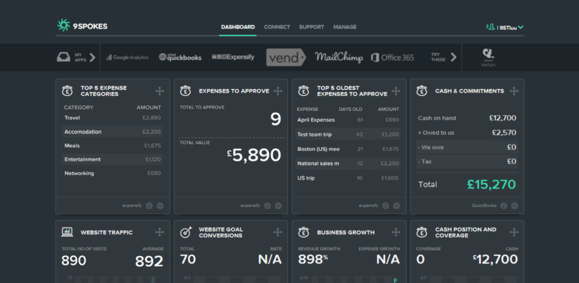
Task: Open the user account dropdown
Action: pos(505,27)
